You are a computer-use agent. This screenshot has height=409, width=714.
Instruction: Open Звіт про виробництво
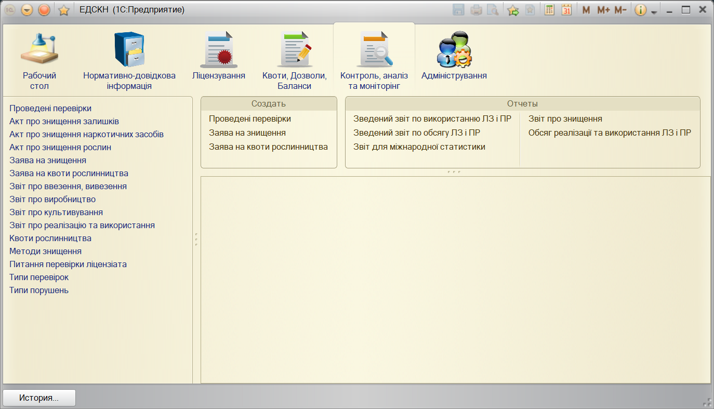click(x=52, y=199)
